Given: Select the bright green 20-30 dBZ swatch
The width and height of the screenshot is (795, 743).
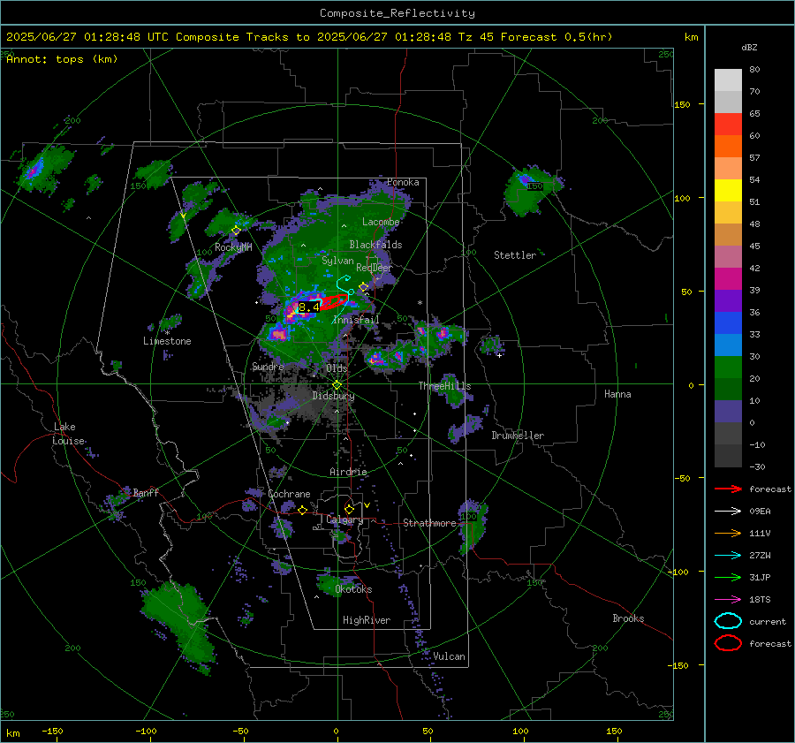Looking at the screenshot, I should click(x=728, y=367).
